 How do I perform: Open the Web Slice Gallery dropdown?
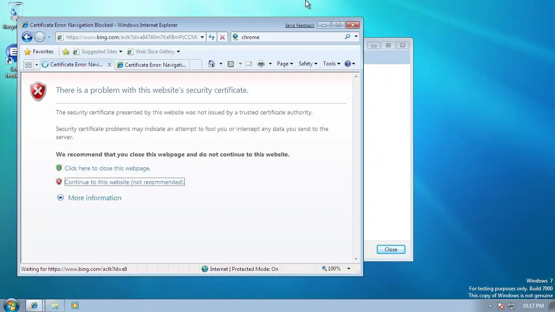pos(153,52)
